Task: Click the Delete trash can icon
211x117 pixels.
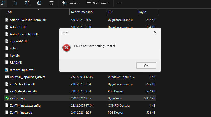Action: (51, 3)
